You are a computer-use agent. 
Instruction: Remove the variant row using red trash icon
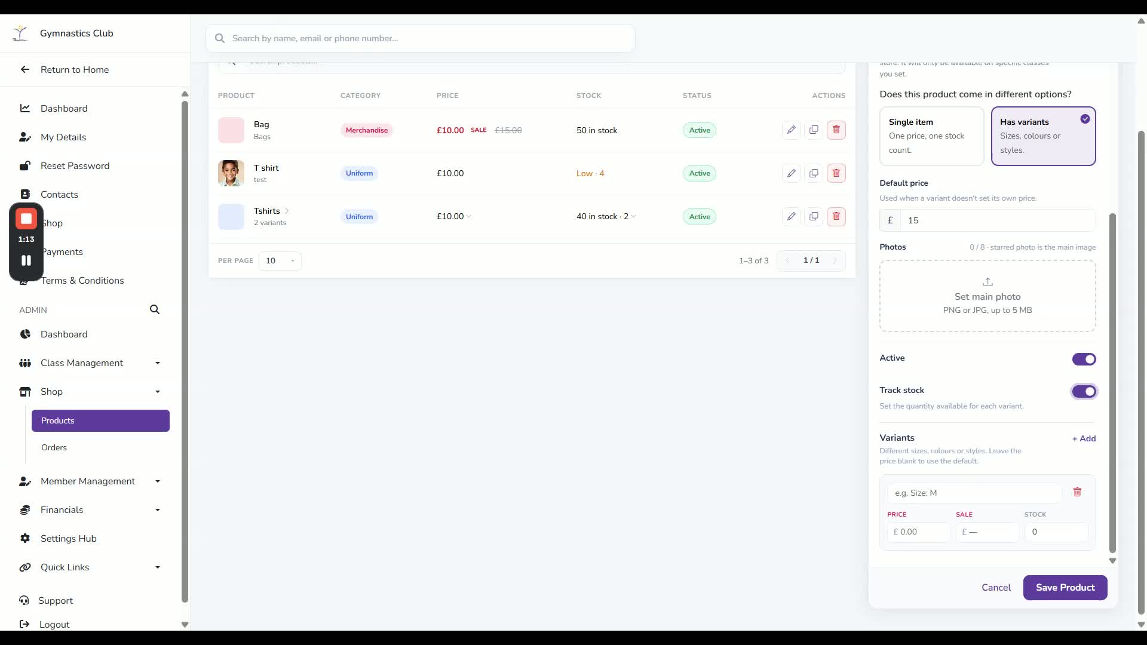[x=1077, y=492]
